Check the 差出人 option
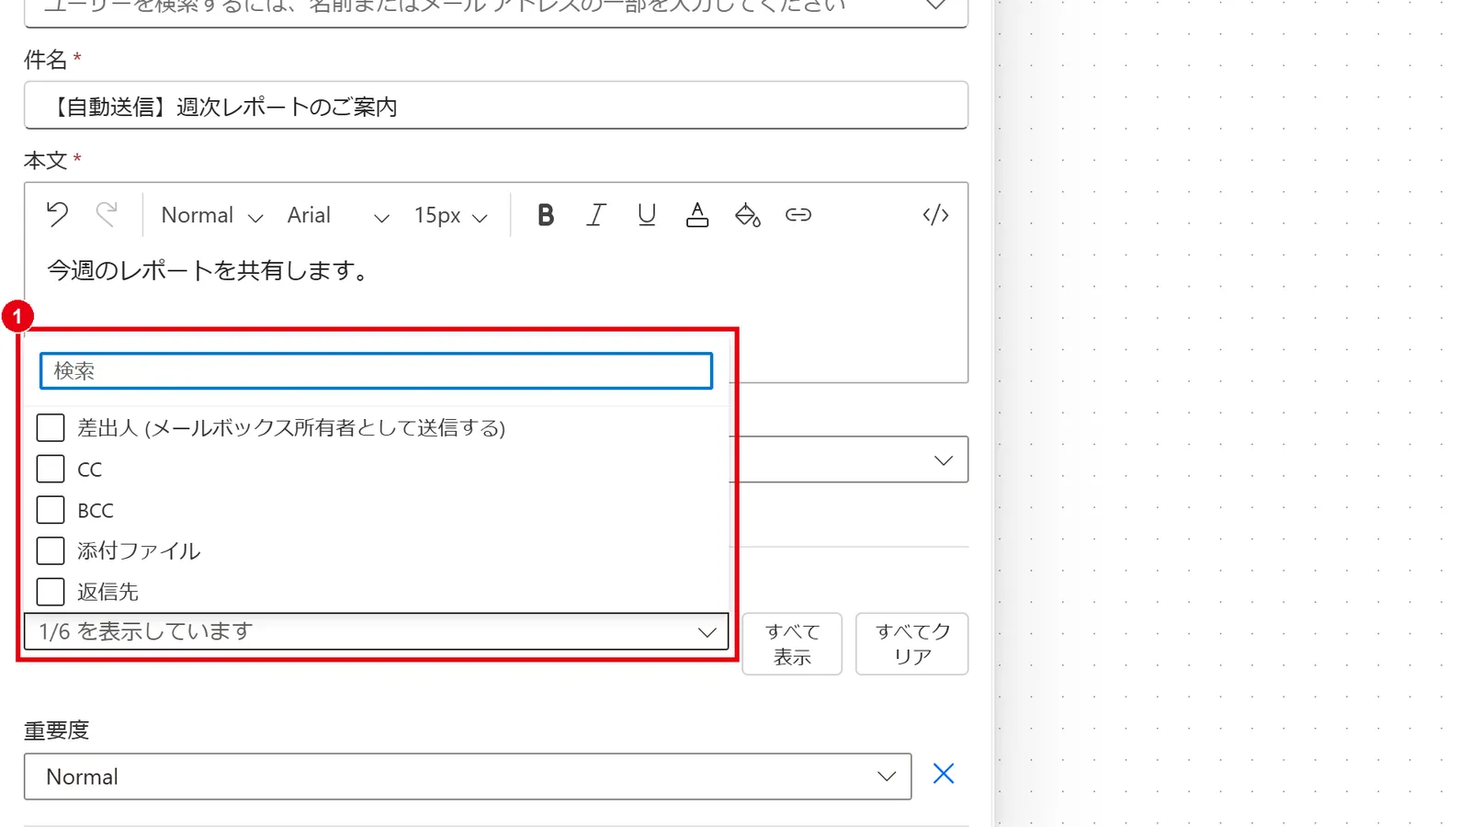 coord(51,427)
